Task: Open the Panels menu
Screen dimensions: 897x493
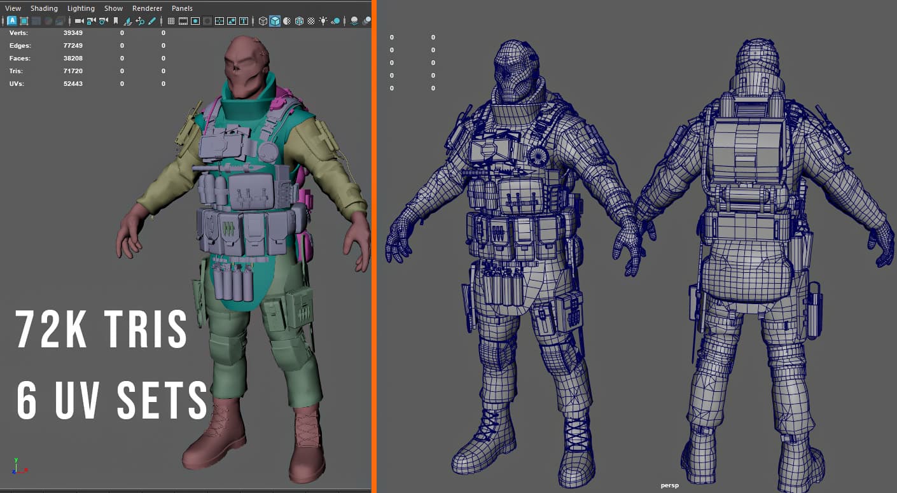Action: pos(182,8)
